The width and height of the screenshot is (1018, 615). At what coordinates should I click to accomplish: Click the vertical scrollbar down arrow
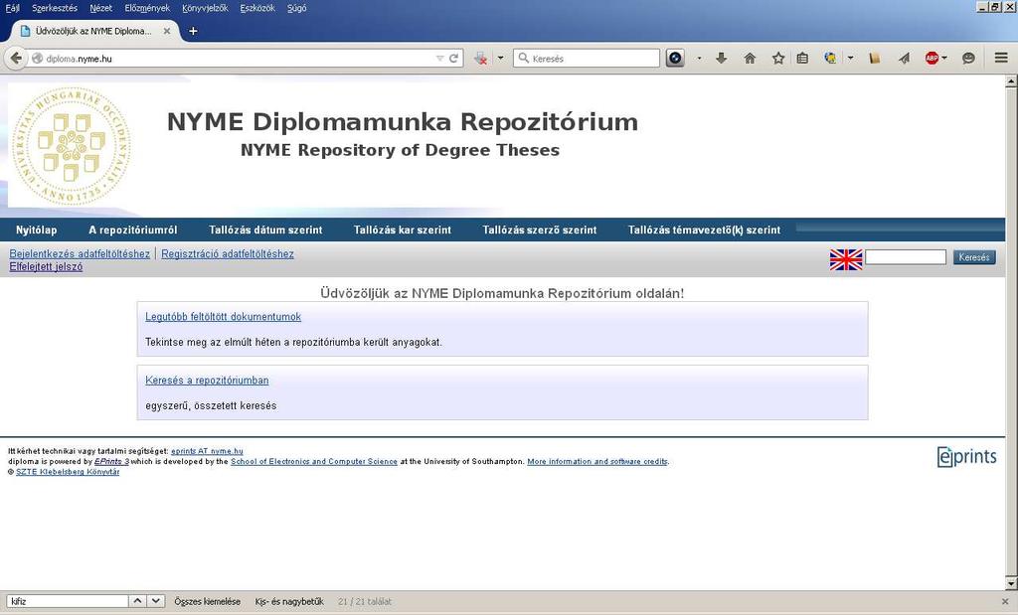coord(1011,582)
